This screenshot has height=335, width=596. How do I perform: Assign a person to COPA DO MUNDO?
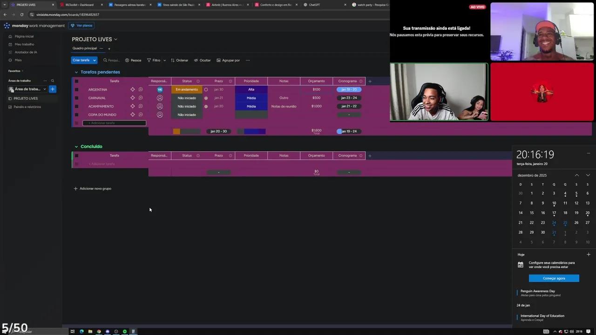click(160, 114)
